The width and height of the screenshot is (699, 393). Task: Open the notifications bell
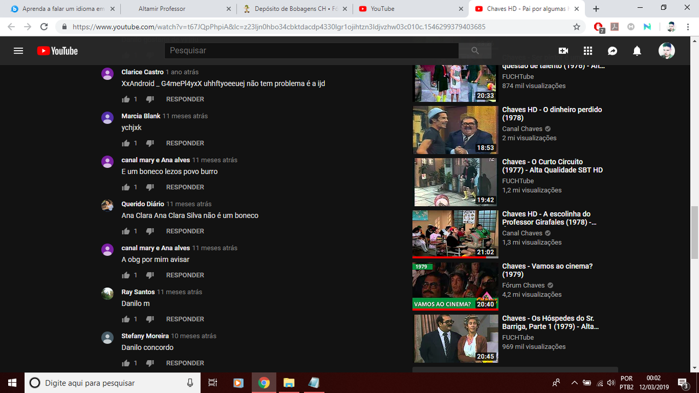tap(637, 51)
